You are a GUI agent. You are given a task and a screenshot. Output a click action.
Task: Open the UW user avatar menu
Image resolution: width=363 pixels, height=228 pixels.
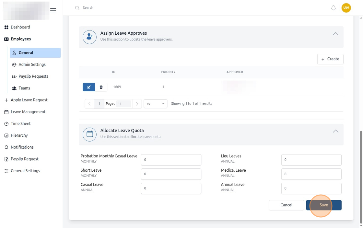[x=346, y=8]
